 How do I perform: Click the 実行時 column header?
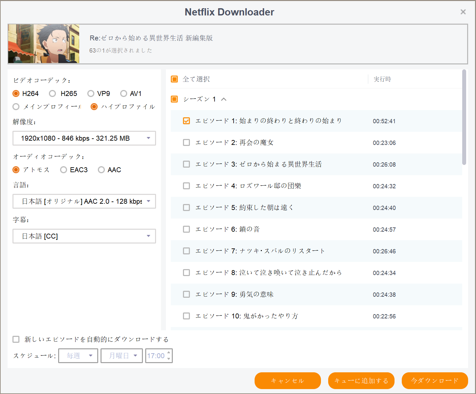382,79
